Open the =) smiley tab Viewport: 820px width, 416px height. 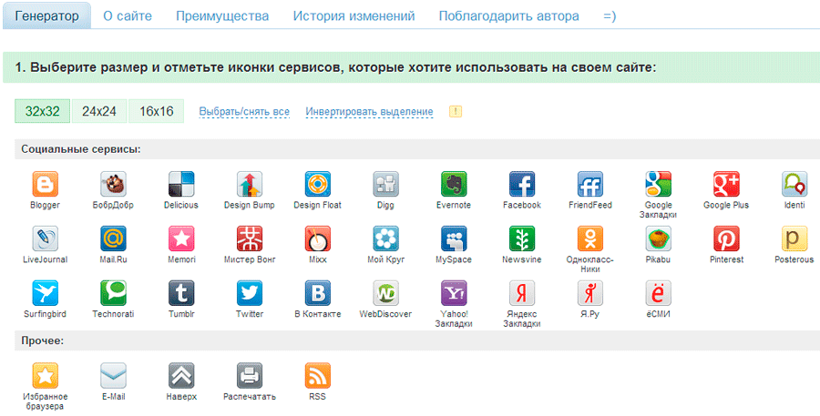tap(610, 16)
